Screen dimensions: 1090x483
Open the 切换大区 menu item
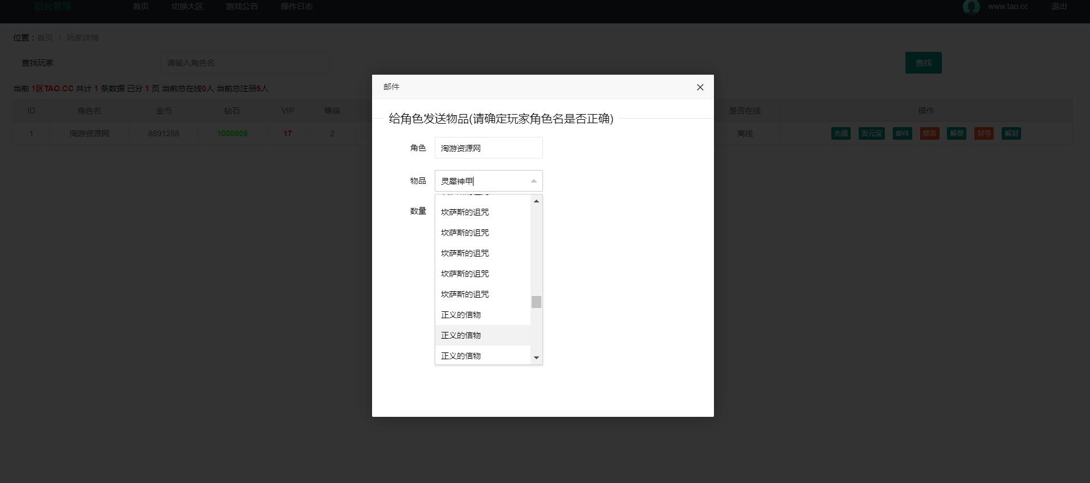pyautogui.click(x=187, y=7)
